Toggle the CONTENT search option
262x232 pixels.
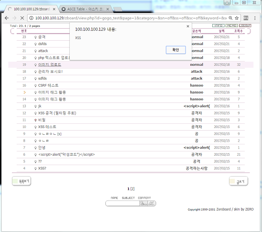point(144,198)
